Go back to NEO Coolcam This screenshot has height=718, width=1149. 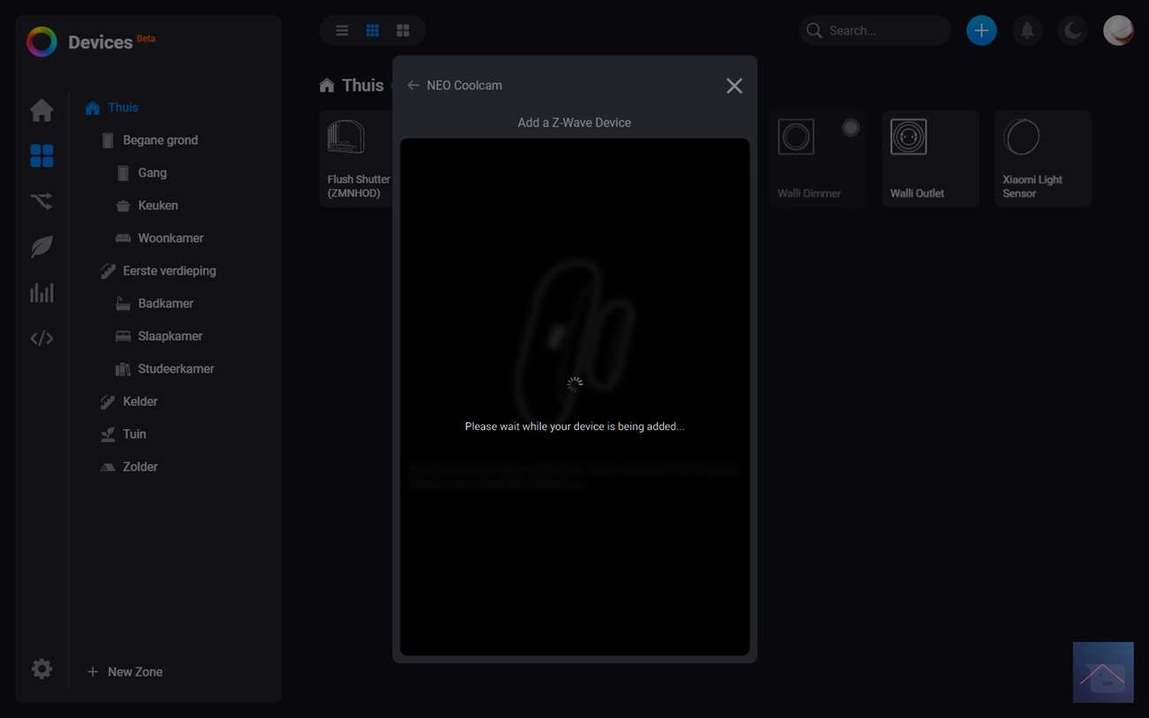click(413, 86)
